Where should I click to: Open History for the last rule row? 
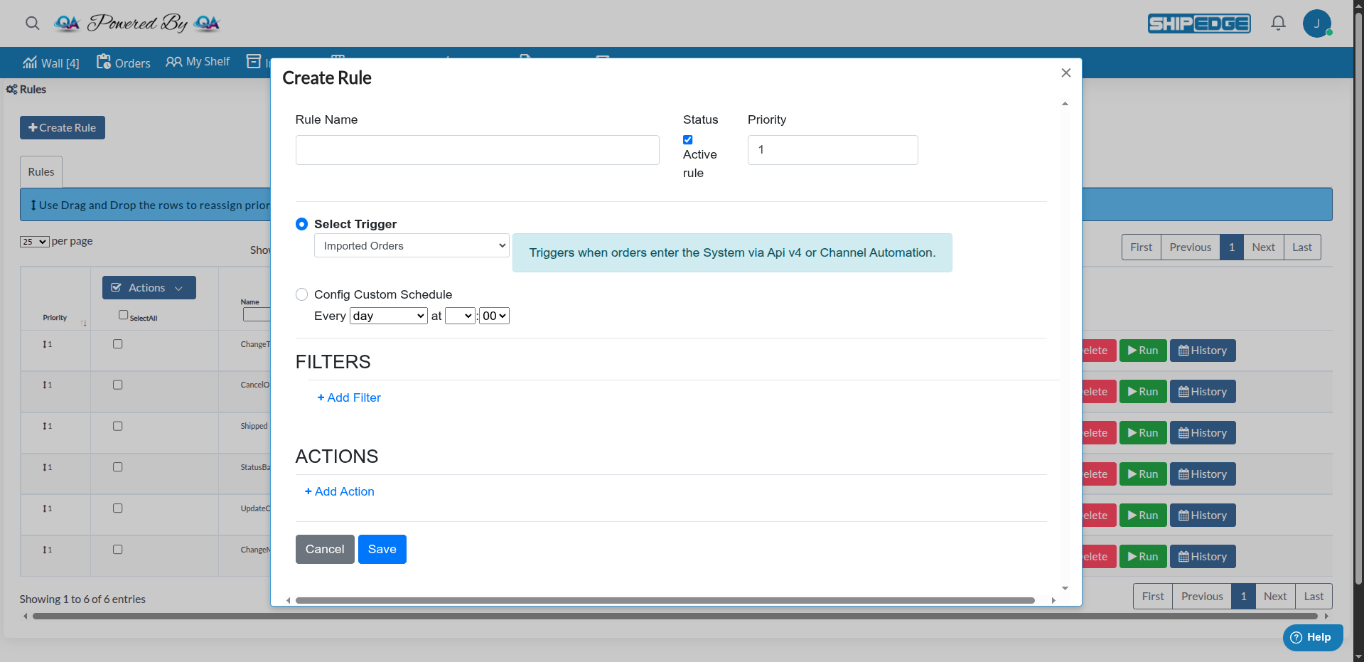click(1203, 557)
